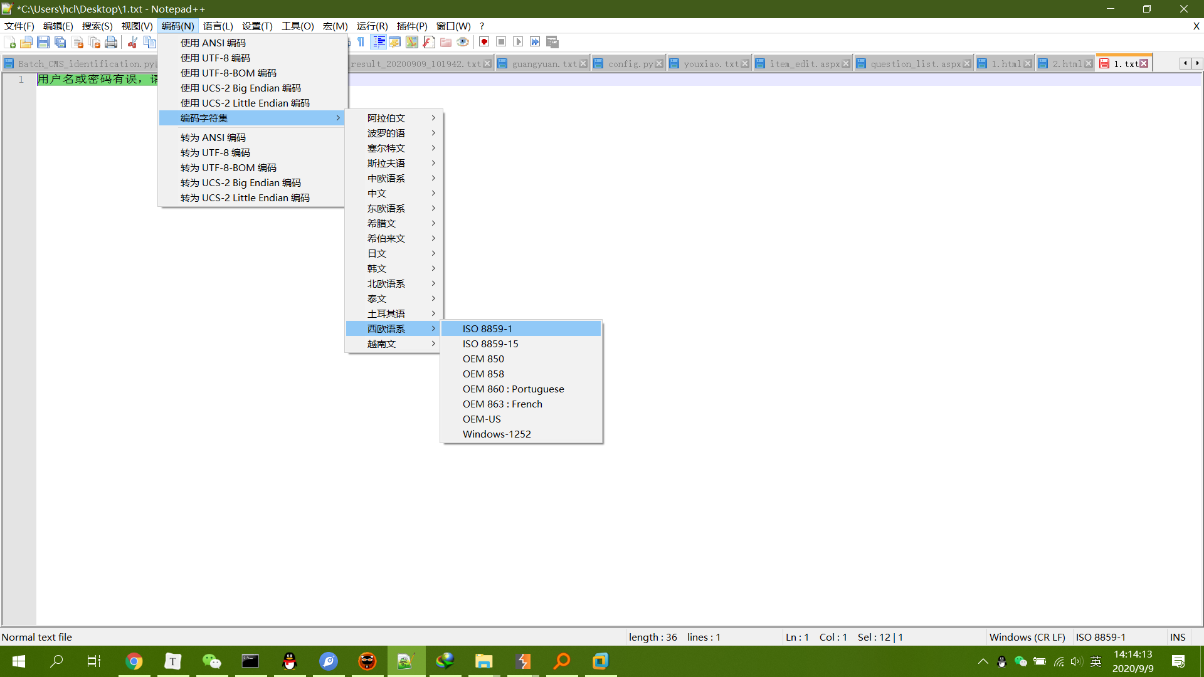Click Windows (CR LF) in status bar

[1027, 637]
